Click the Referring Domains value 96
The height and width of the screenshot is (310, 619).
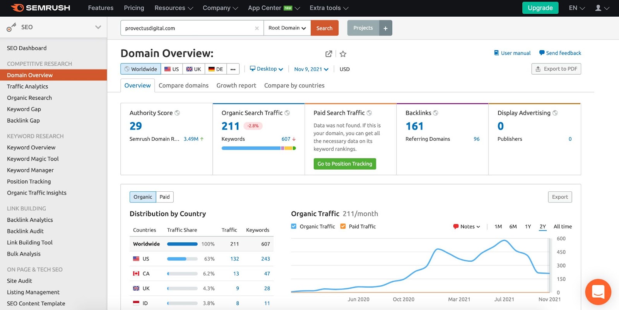click(477, 139)
